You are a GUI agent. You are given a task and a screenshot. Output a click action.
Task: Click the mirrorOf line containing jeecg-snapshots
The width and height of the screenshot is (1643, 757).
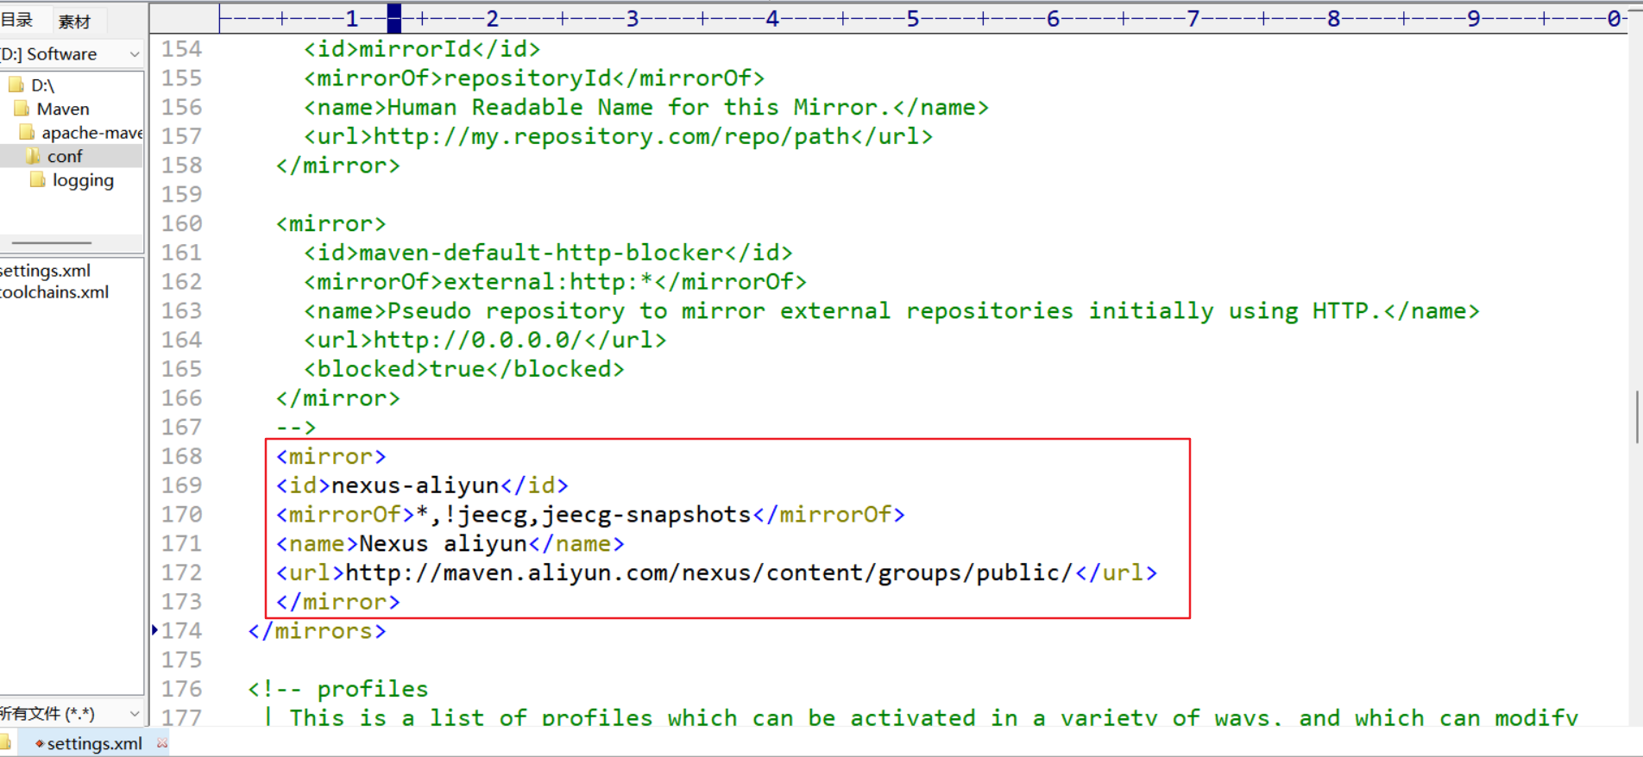point(590,515)
